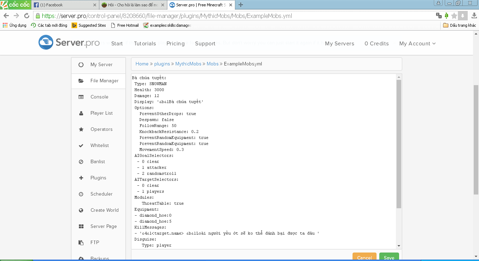Screen dimensions: 479x261
Task: Click the My Server power icon
Action: 81,65
